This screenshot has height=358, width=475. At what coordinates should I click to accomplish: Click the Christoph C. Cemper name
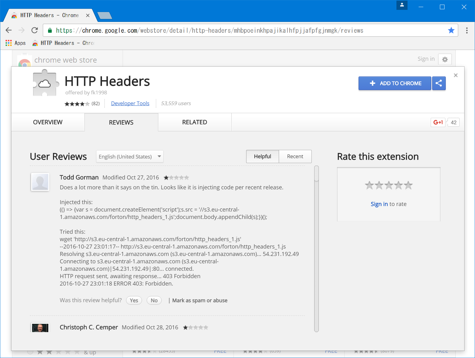click(x=89, y=327)
